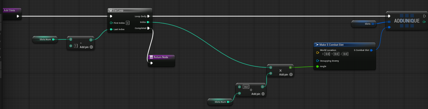
Task: Click the divide node bottom input pin
Action: tap(239, 93)
